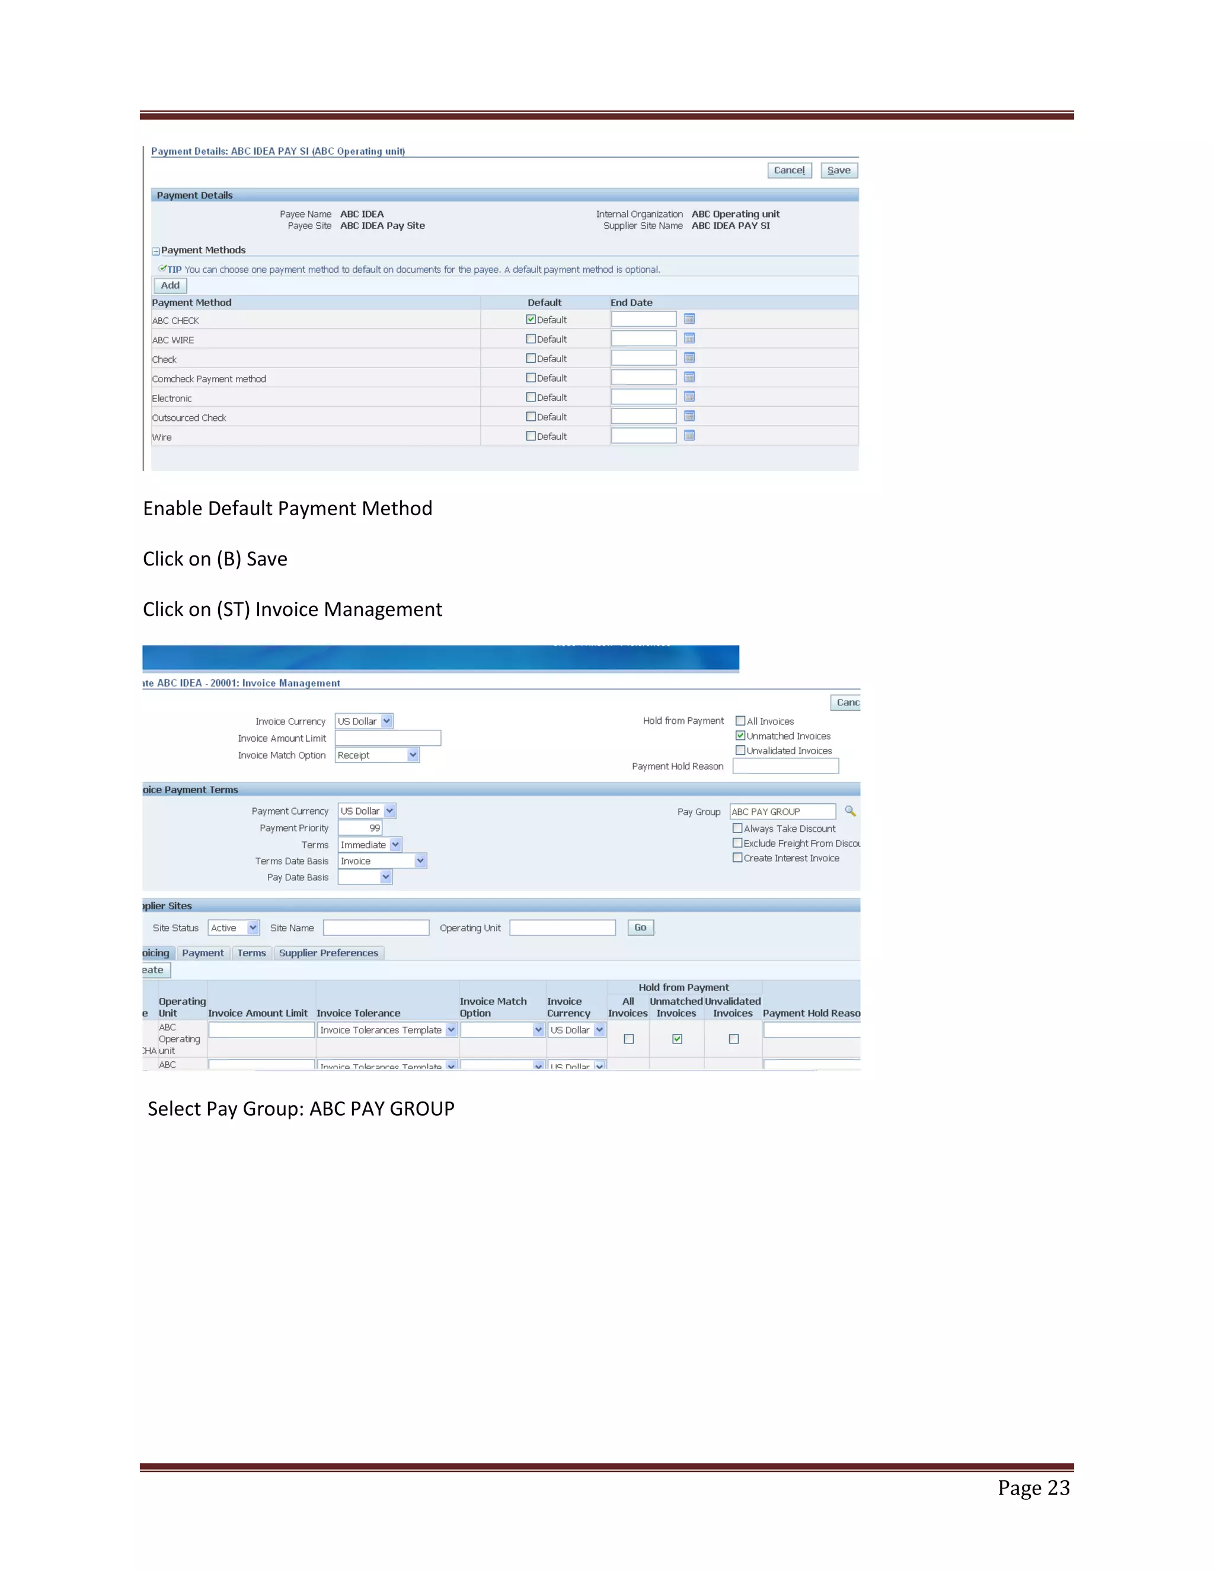The width and height of the screenshot is (1214, 1571).
Task: Click Invoice Amount Limit cell in first site row
Action: tap(262, 1030)
